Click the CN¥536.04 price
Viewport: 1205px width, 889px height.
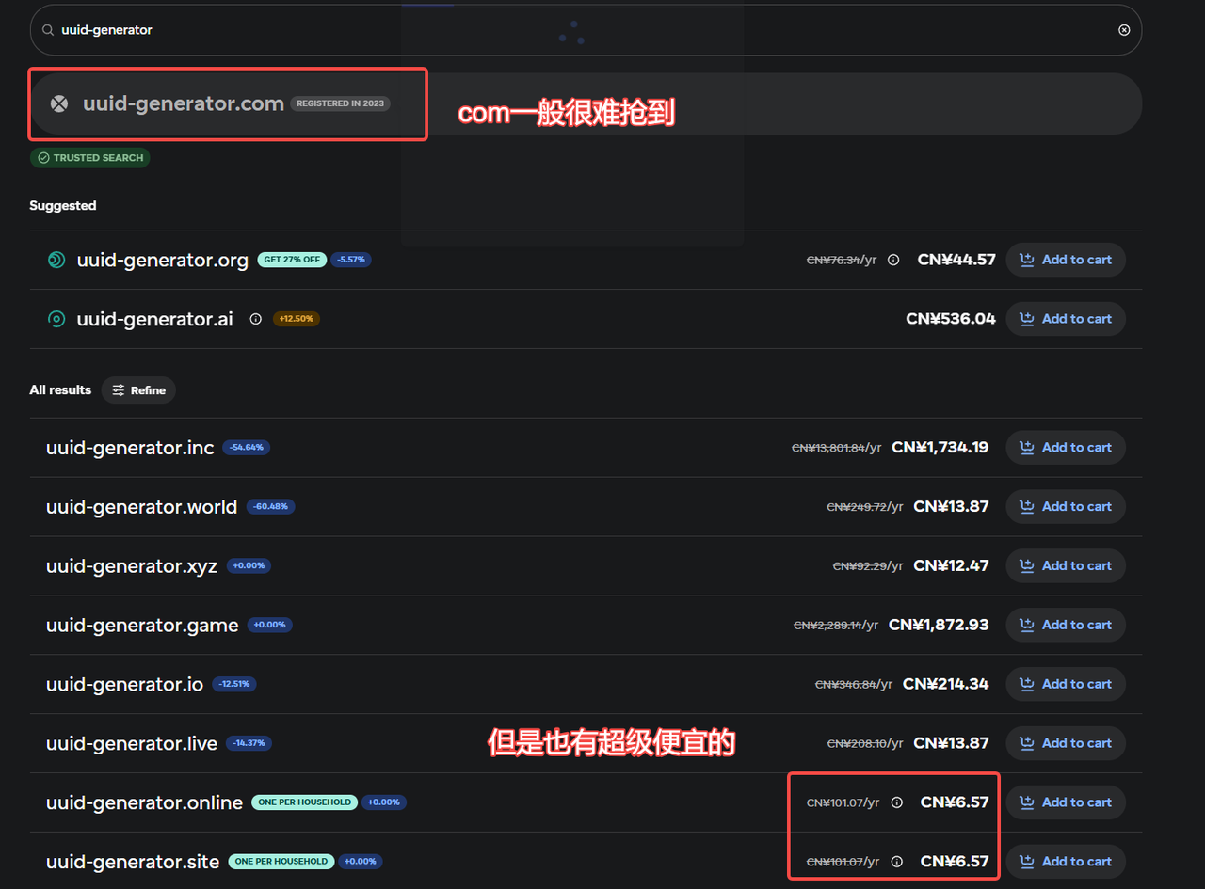click(951, 319)
